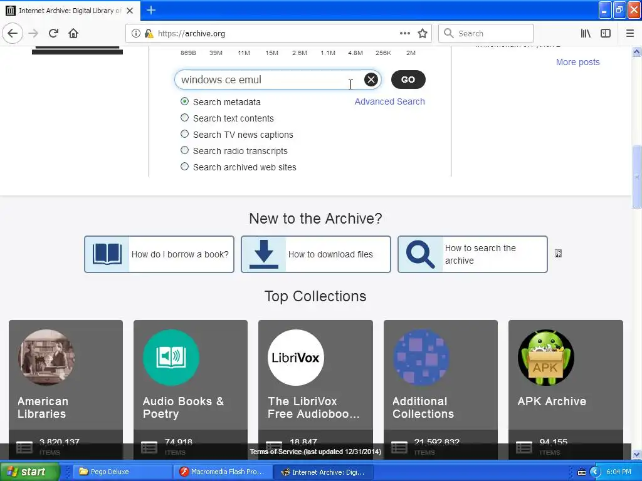Expand hidden system tray icons arrow
The width and height of the screenshot is (642, 481).
tap(596, 472)
